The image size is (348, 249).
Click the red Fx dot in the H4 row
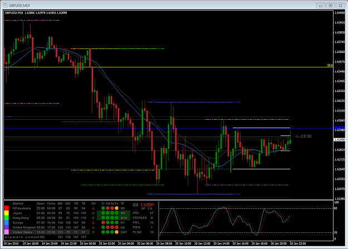116,227
